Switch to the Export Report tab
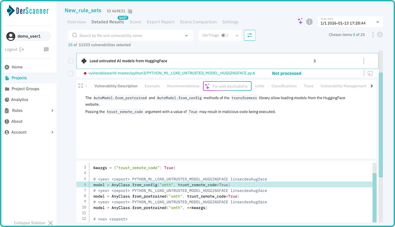 (x=161, y=22)
